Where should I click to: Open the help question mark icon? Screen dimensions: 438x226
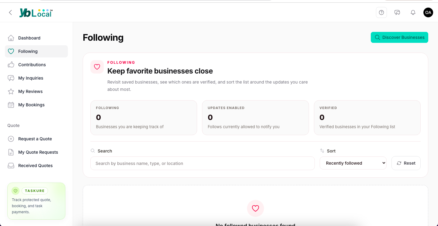click(381, 12)
